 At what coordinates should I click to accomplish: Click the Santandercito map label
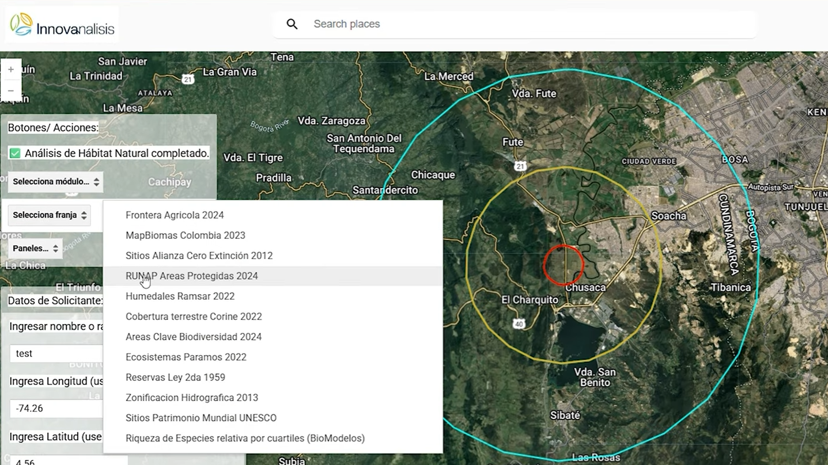385,190
